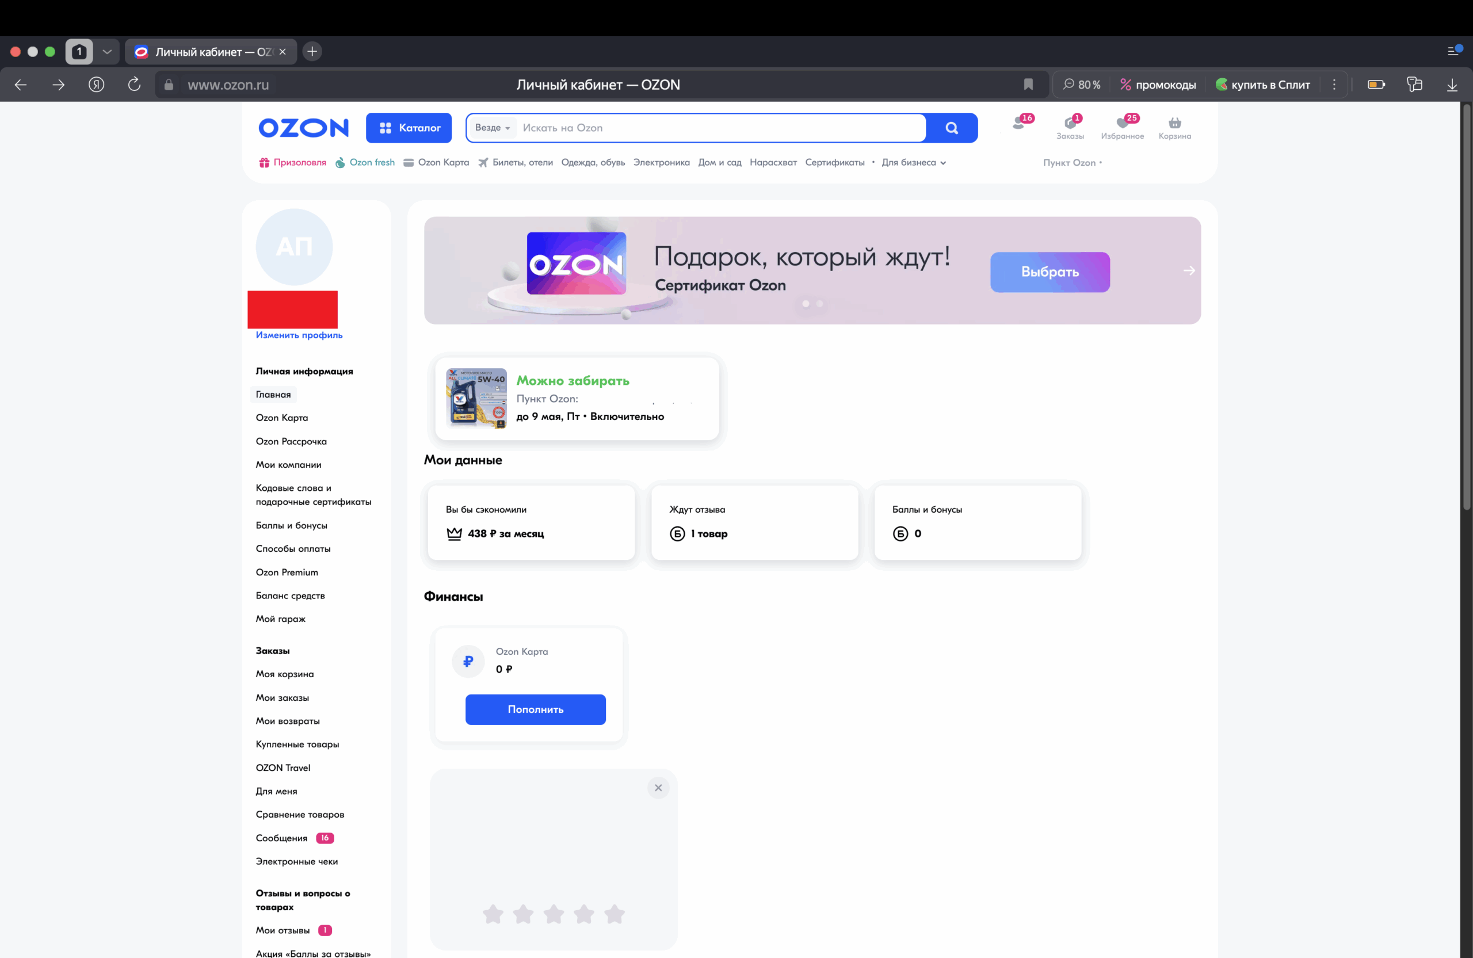Select the second banner carousel dot
This screenshot has width=1473, height=958.
click(x=819, y=304)
